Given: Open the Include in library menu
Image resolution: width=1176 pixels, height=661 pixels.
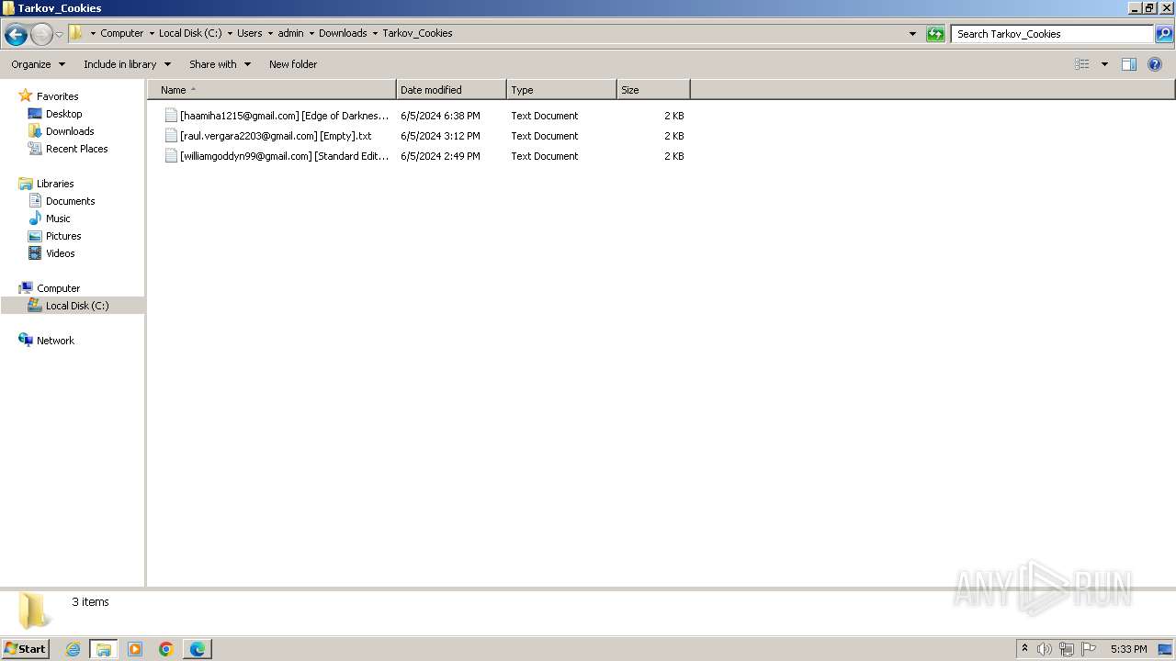Looking at the screenshot, I should (x=127, y=64).
